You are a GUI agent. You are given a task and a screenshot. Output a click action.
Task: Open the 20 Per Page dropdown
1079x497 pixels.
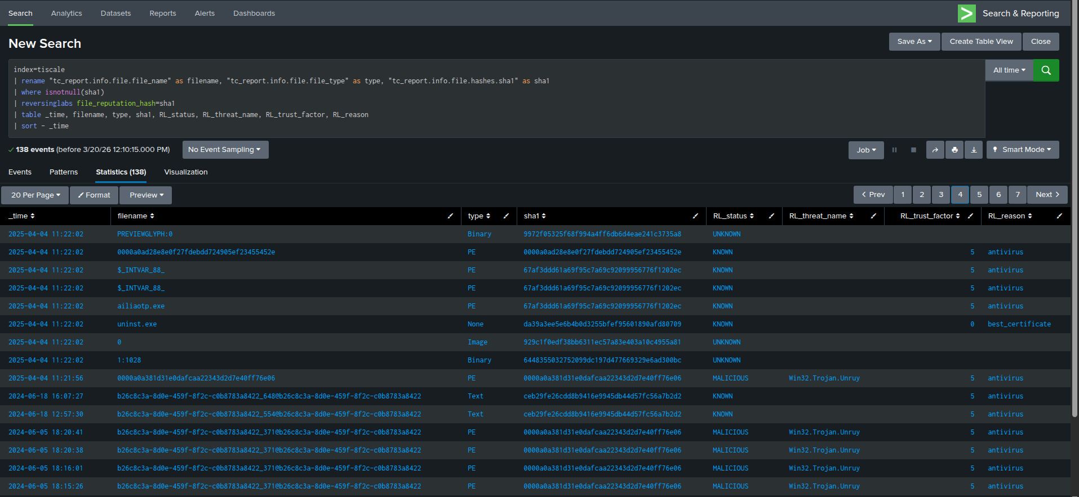click(x=35, y=195)
